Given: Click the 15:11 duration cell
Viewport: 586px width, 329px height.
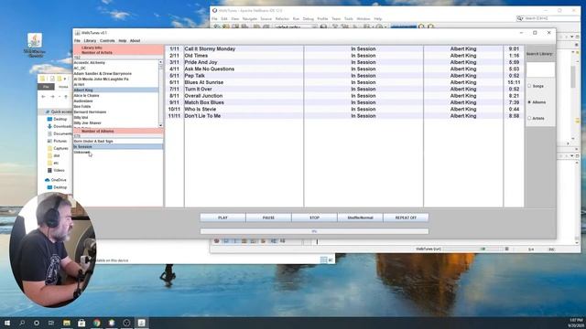Looking at the screenshot, I should (x=514, y=82).
